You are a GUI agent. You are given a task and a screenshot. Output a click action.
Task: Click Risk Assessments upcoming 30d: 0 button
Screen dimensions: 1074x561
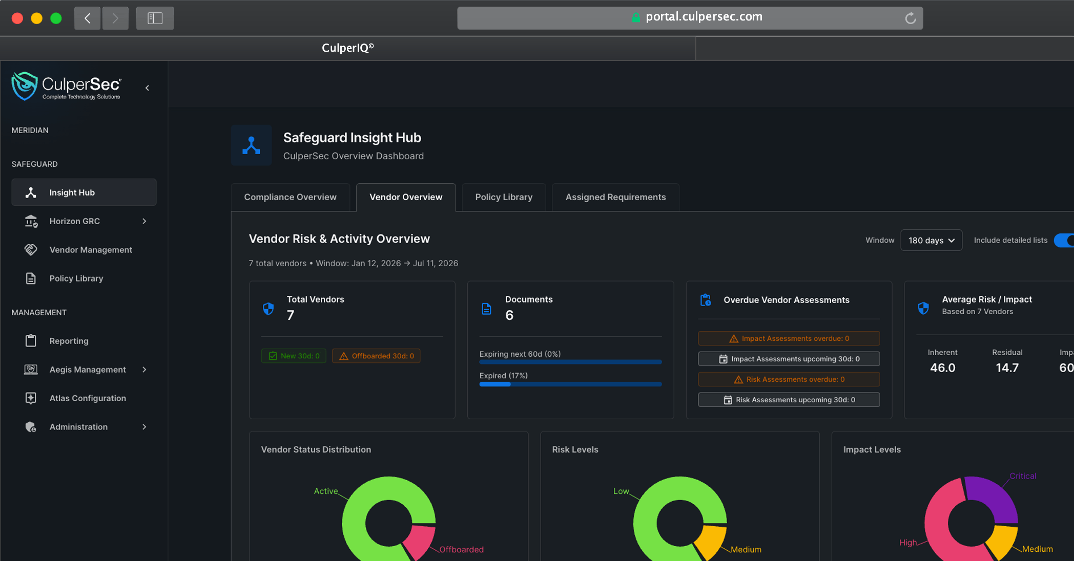tap(789, 400)
